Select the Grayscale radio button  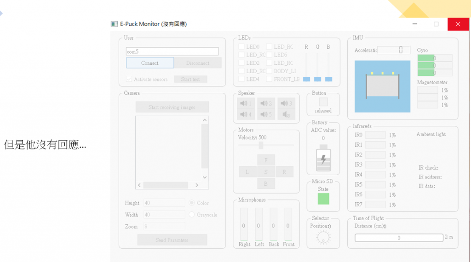pyautogui.click(x=191, y=215)
